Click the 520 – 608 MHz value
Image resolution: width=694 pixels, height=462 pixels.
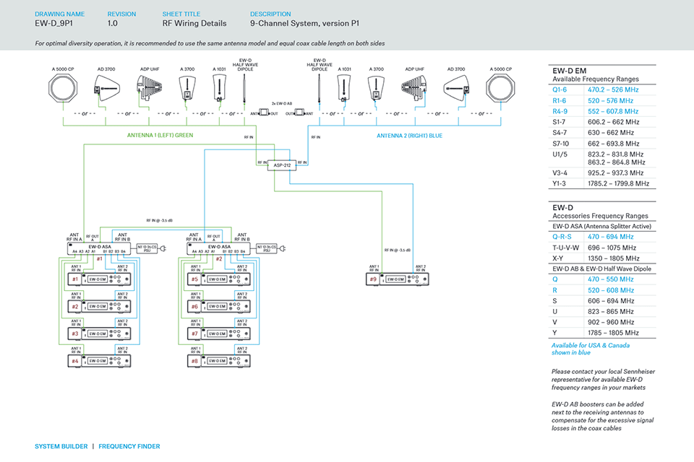pos(611,290)
